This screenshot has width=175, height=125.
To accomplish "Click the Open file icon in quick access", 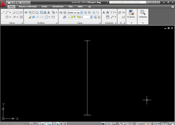I will coord(13,2).
